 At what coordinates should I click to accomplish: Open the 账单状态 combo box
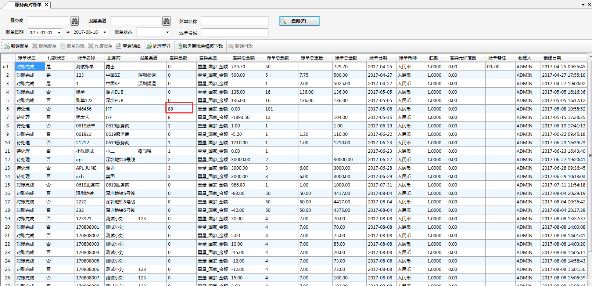tap(168, 32)
